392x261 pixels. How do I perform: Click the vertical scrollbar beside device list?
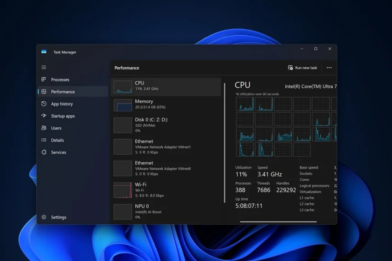pyautogui.click(x=224, y=142)
